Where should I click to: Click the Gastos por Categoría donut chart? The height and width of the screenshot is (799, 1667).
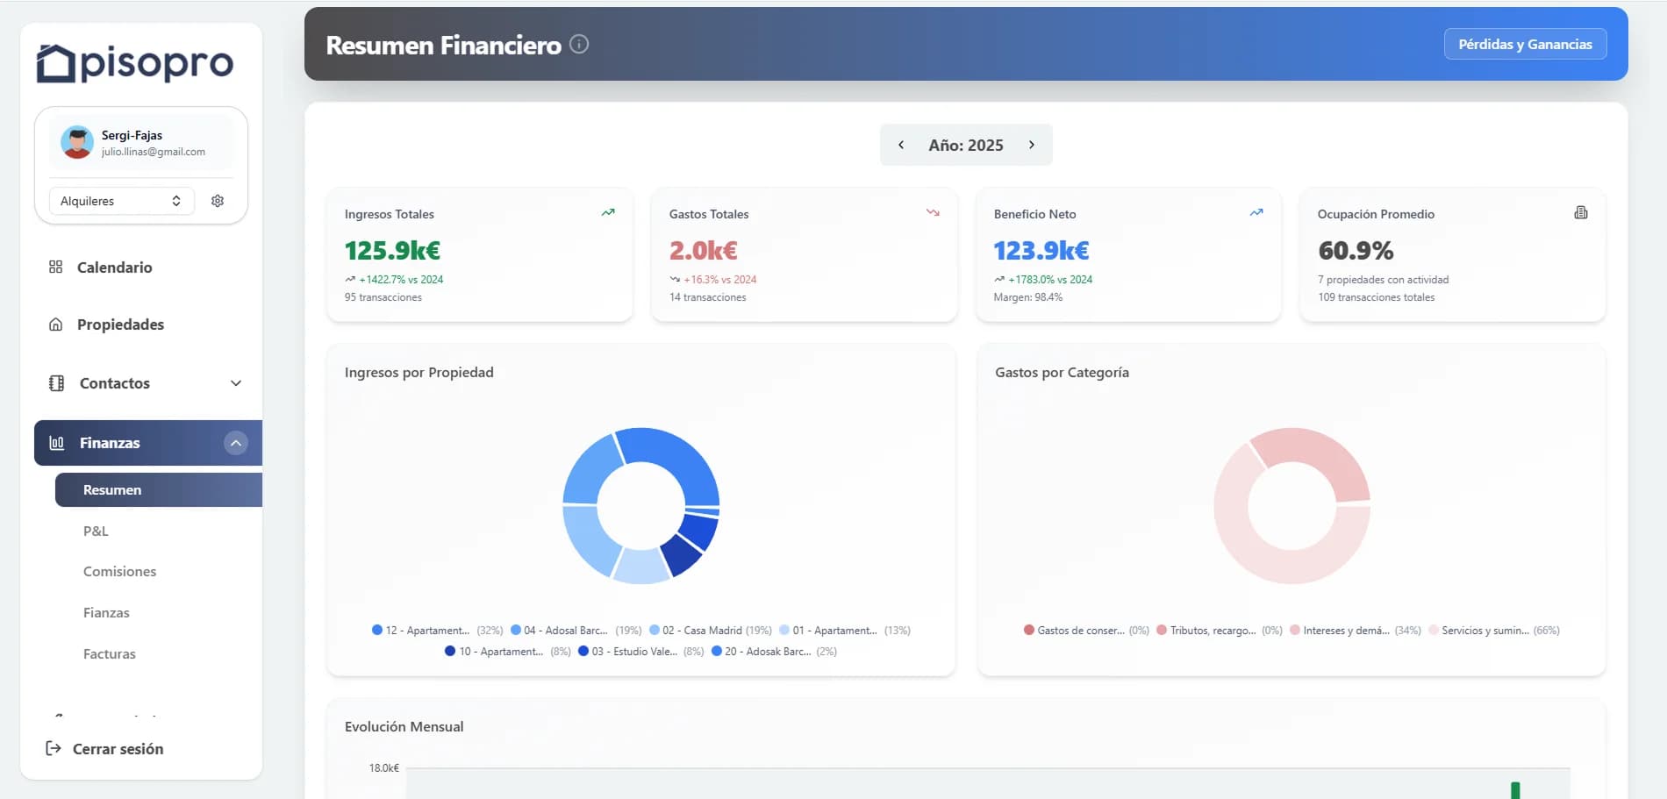point(1291,506)
